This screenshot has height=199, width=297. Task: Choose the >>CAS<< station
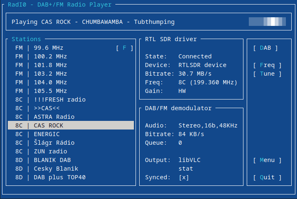click(x=71, y=108)
